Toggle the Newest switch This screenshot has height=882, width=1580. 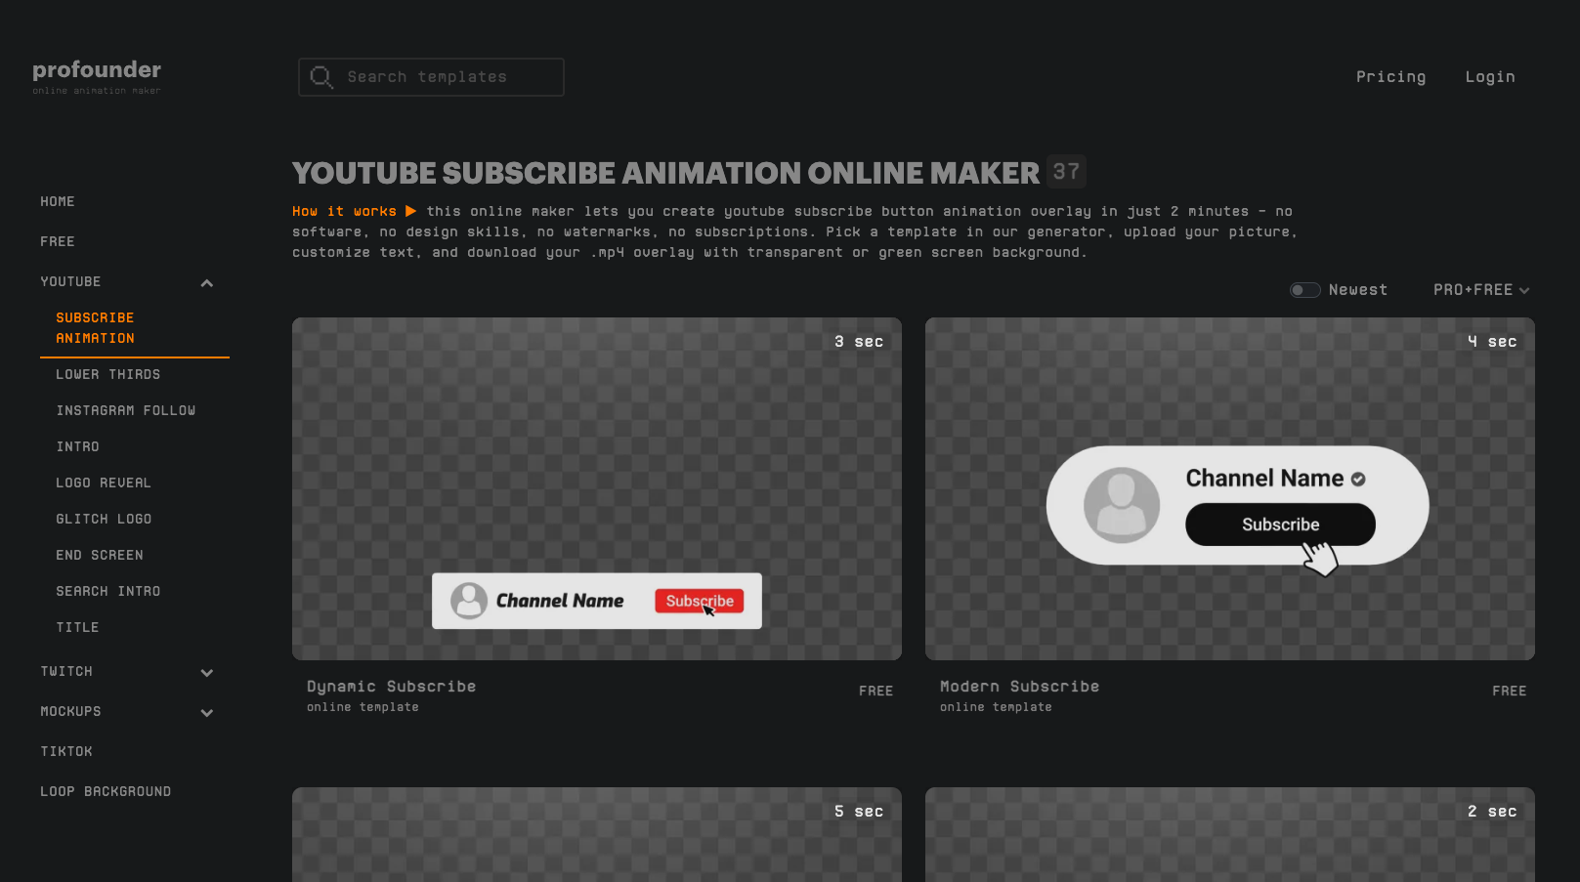pos(1304,290)
